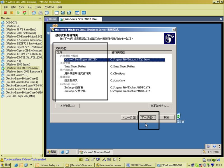This screenshot has width=224, height=168.
Task: Click the Reset VM toolbar icon
Action: 25,13
